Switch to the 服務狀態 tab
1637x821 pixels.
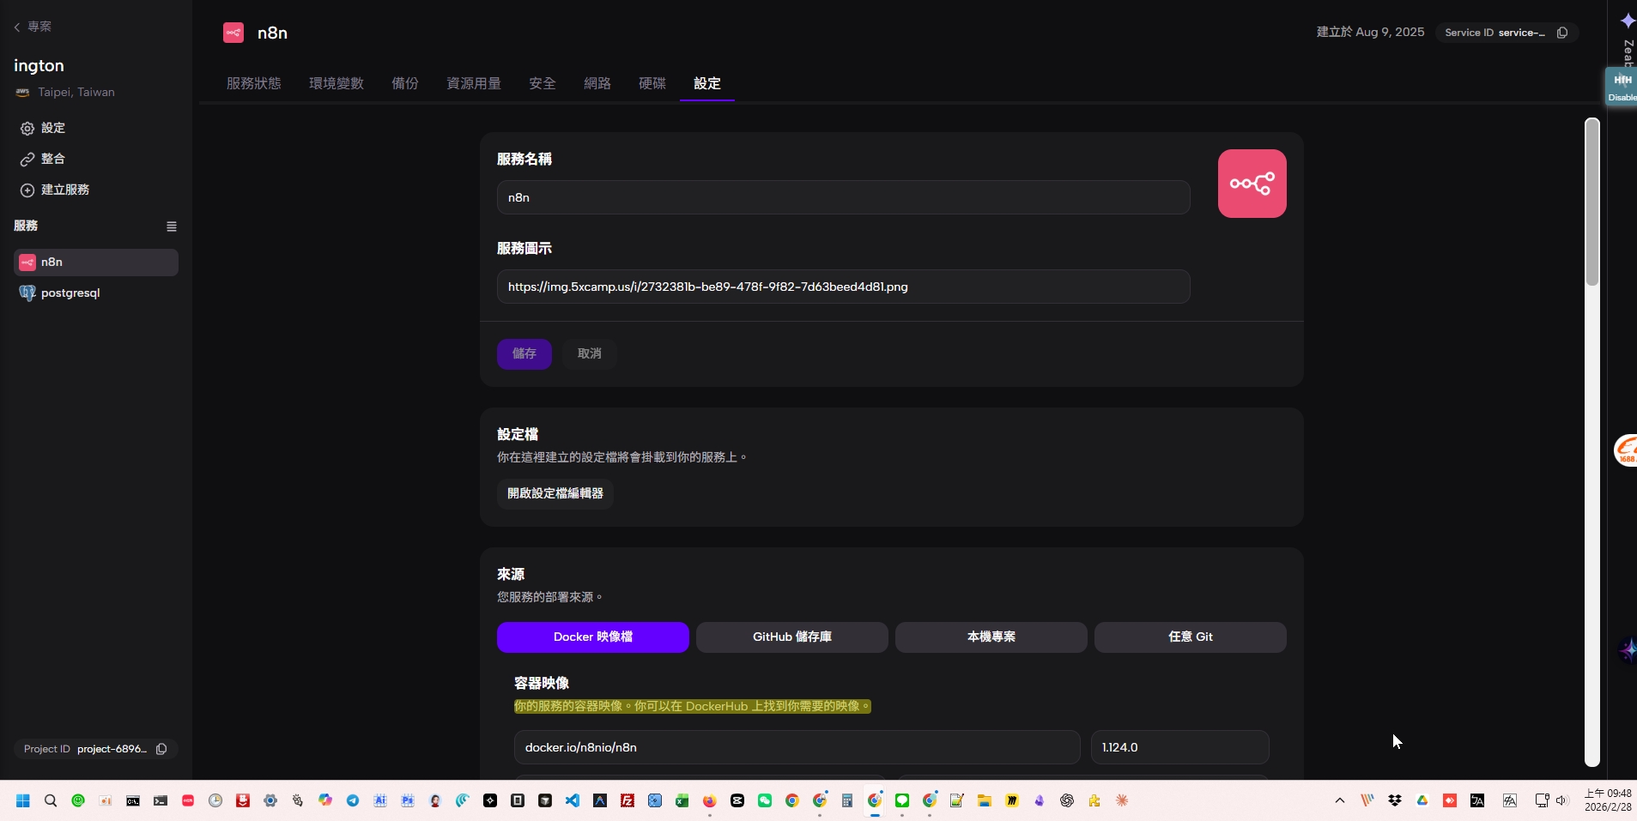click(x=254, y=83)
